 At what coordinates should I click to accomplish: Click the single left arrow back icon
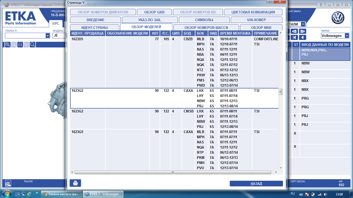(x=303, y=37)
